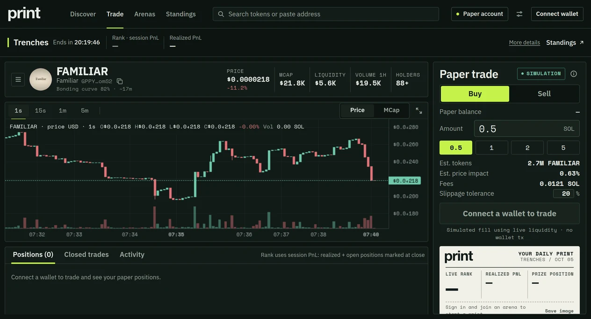The image size is (591, 319).
Task: Collapse the Paper balance dash
Action: point(577,112)
